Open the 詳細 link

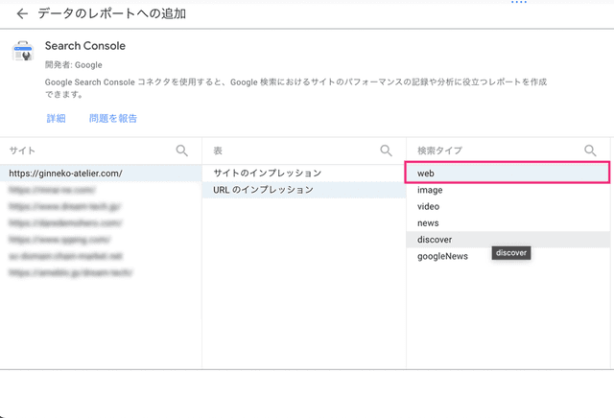[x=56, y=118]
